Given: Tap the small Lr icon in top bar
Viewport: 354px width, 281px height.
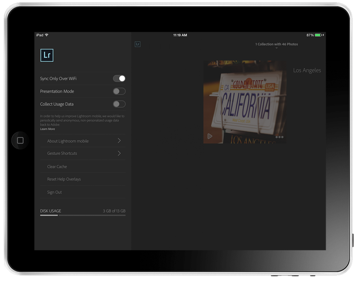Looking at the screenshot, I should click(138, 44).
